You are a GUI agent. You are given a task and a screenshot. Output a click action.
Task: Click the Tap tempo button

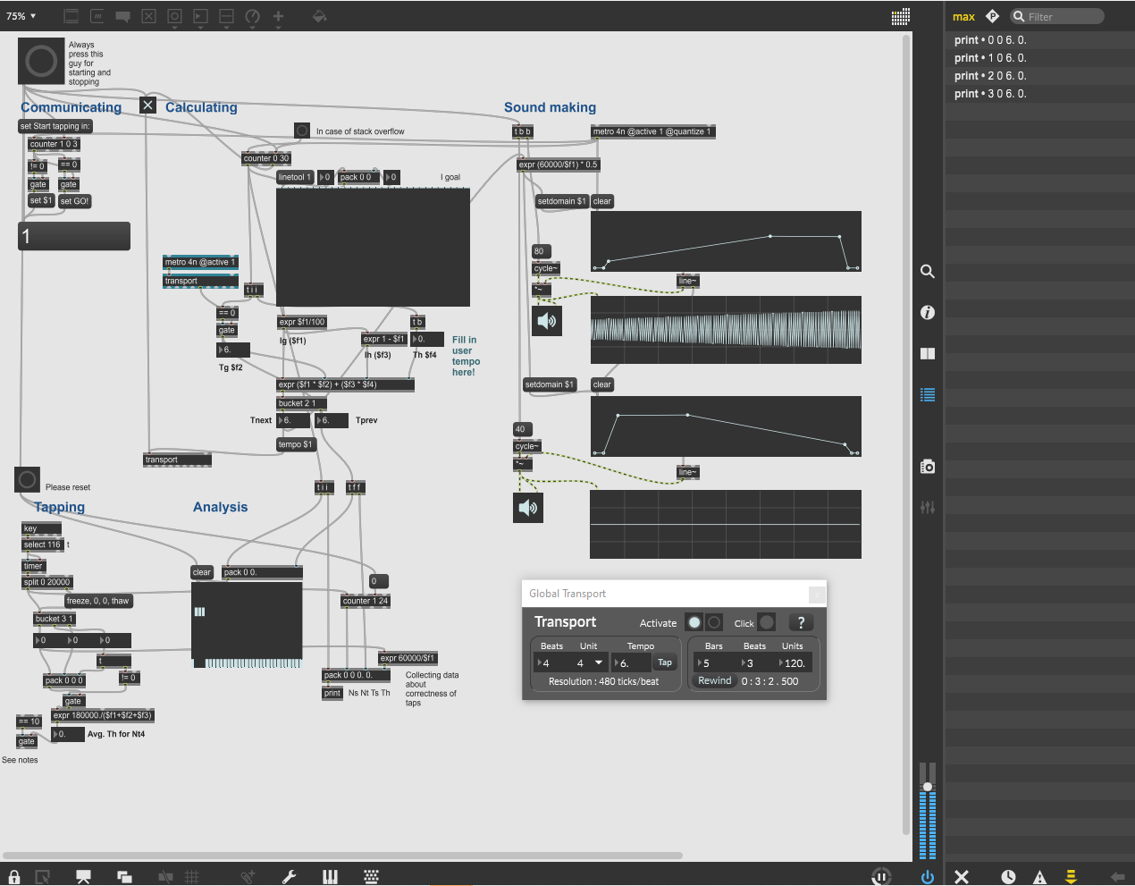coord(664,662)
